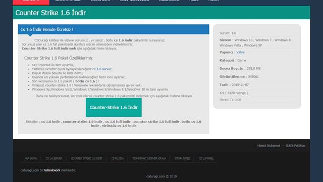The height and width of the screenshot is (182, 323).
Task: Open the Valve developer link
Action: pyautogui.click(x=240, y=52)
